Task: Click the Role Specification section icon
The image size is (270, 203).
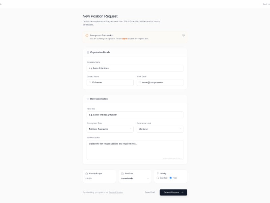Action: (88, 99)
